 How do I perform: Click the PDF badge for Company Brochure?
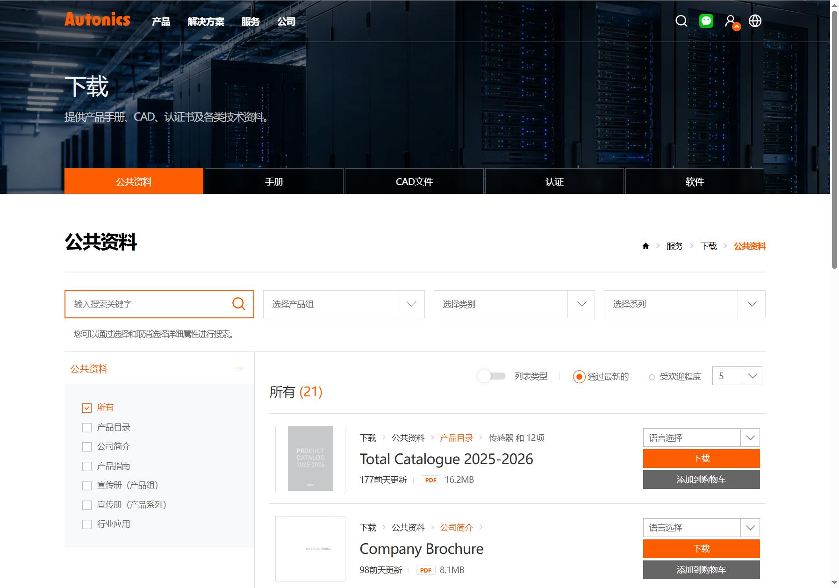425,570
